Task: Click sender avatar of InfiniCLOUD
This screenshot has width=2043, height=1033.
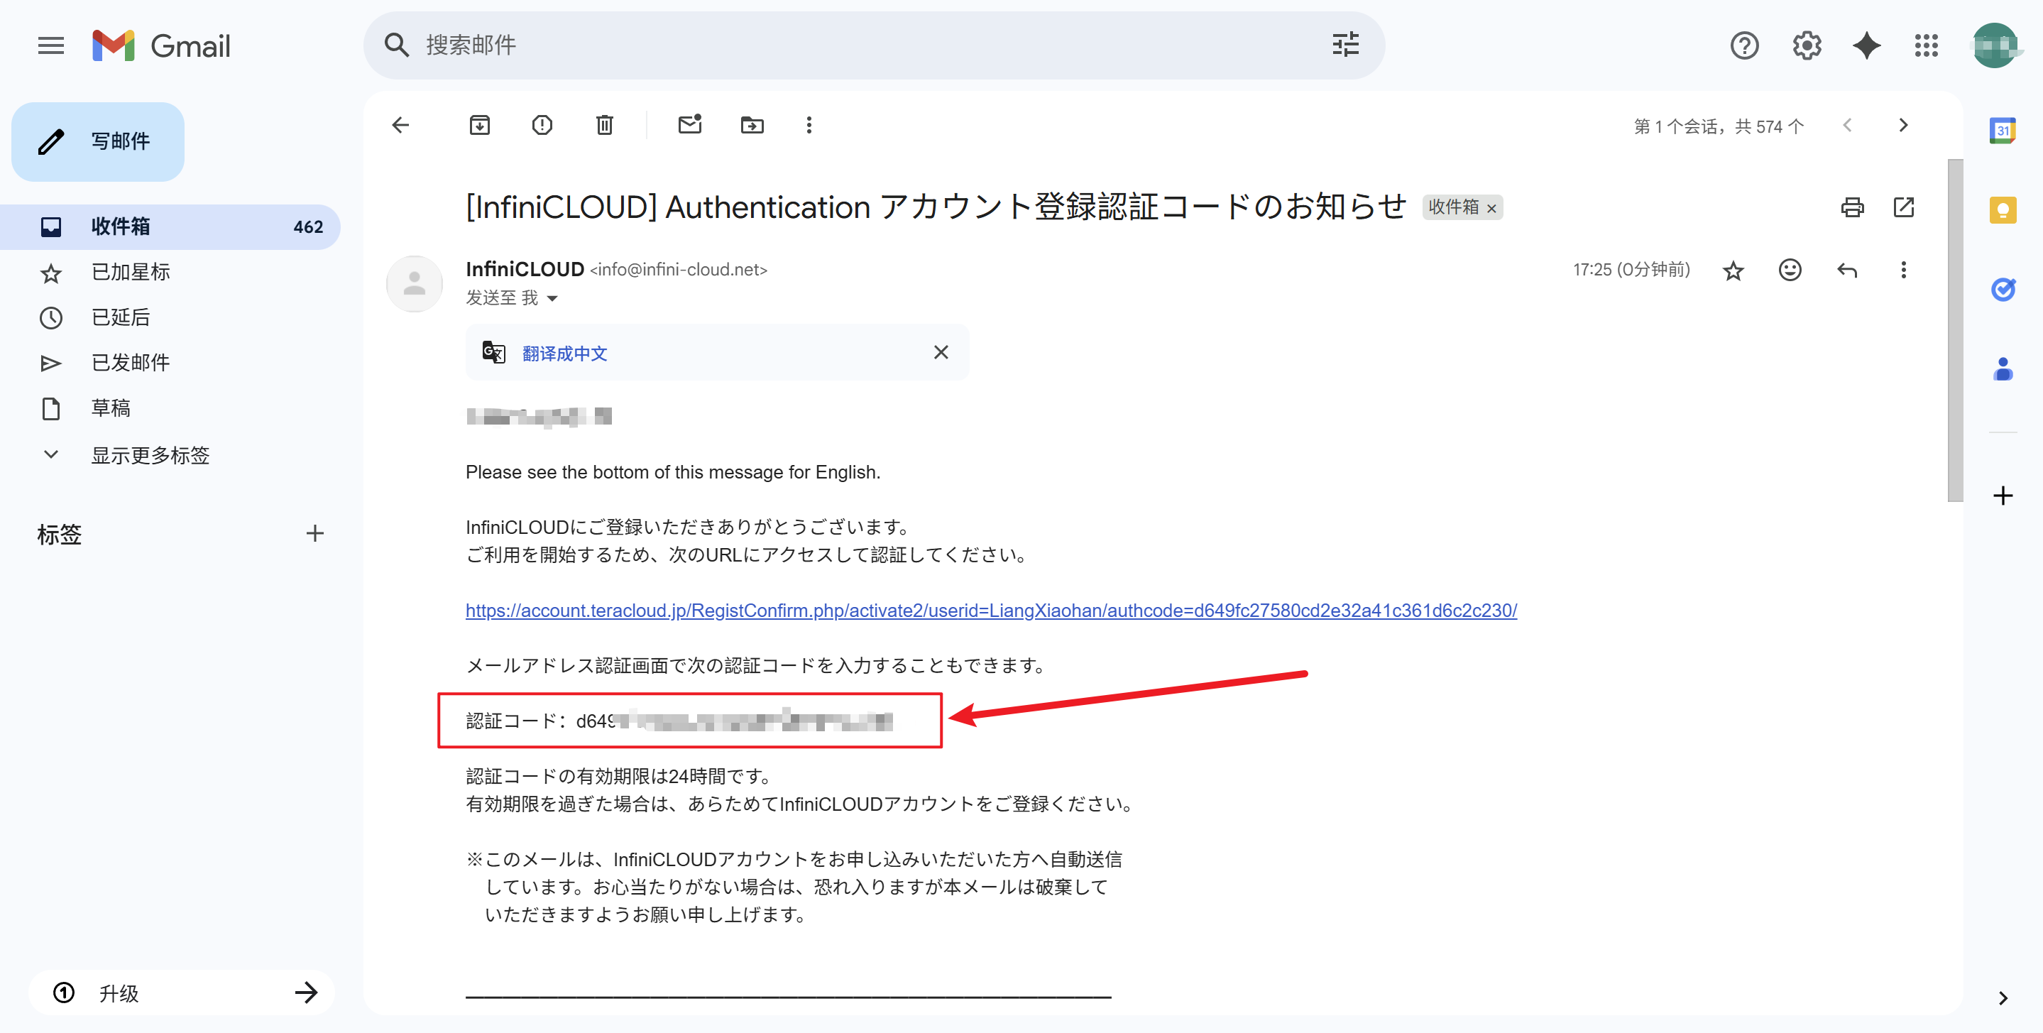Action: [x=414, y=283]
